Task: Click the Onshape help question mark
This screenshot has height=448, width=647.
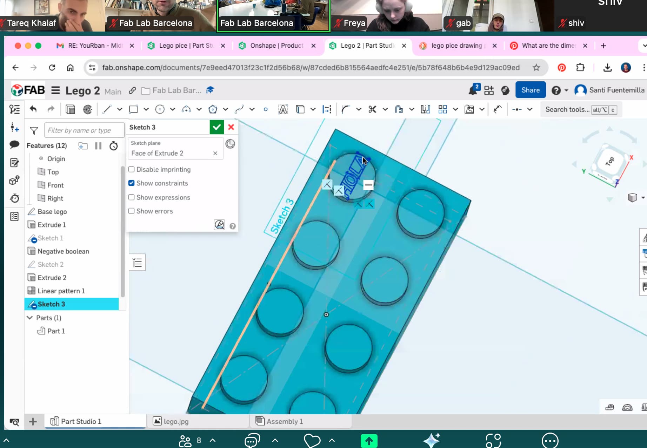Action: pyautogui.click(x=556, y=90)
